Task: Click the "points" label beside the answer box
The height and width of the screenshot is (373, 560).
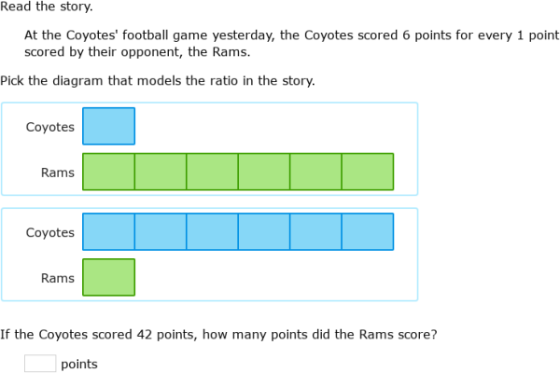Action: tap(79, 365)
